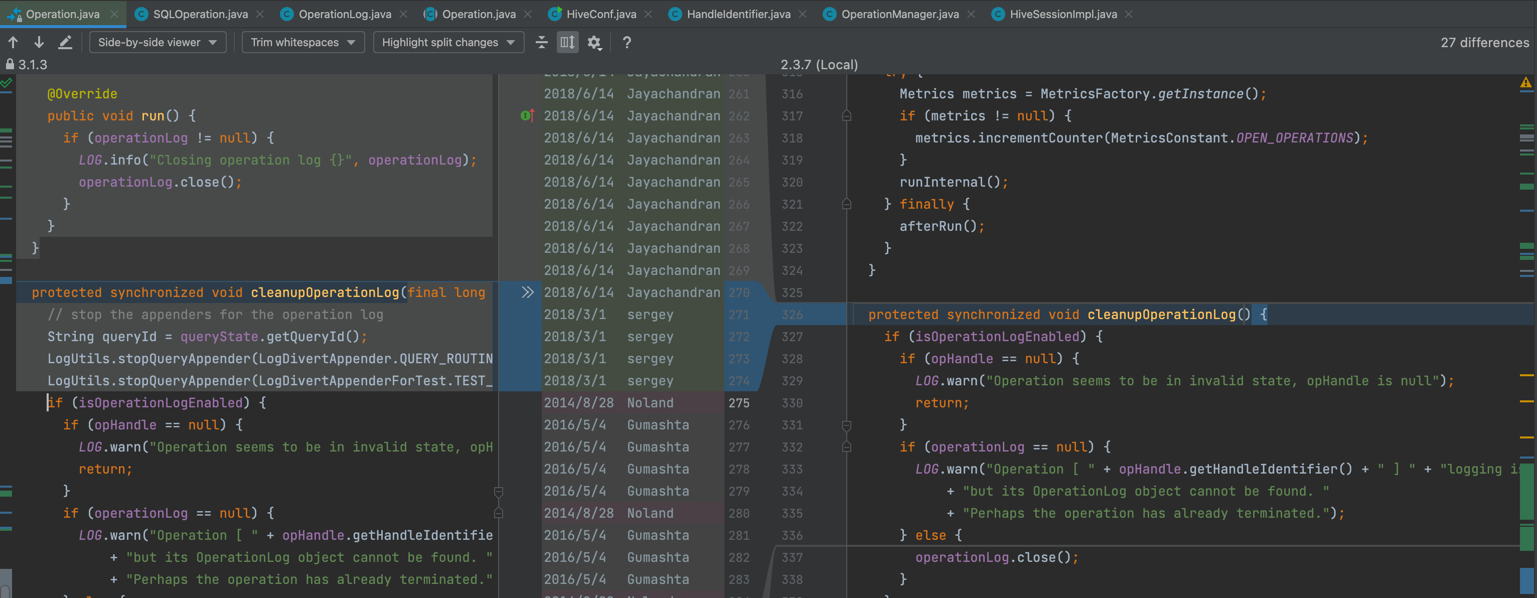
Task: Click read-only lock icon beside 3.1.3
Action: click(x=10, y=64)
